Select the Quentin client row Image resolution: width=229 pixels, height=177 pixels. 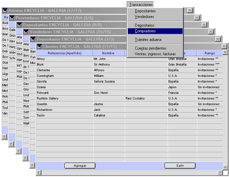[130, 104]
